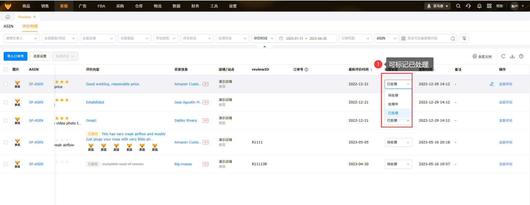Expand the 全部星级 star rating dropdown
The width and height of the screenshot is (530, 205).
point(134,38)
